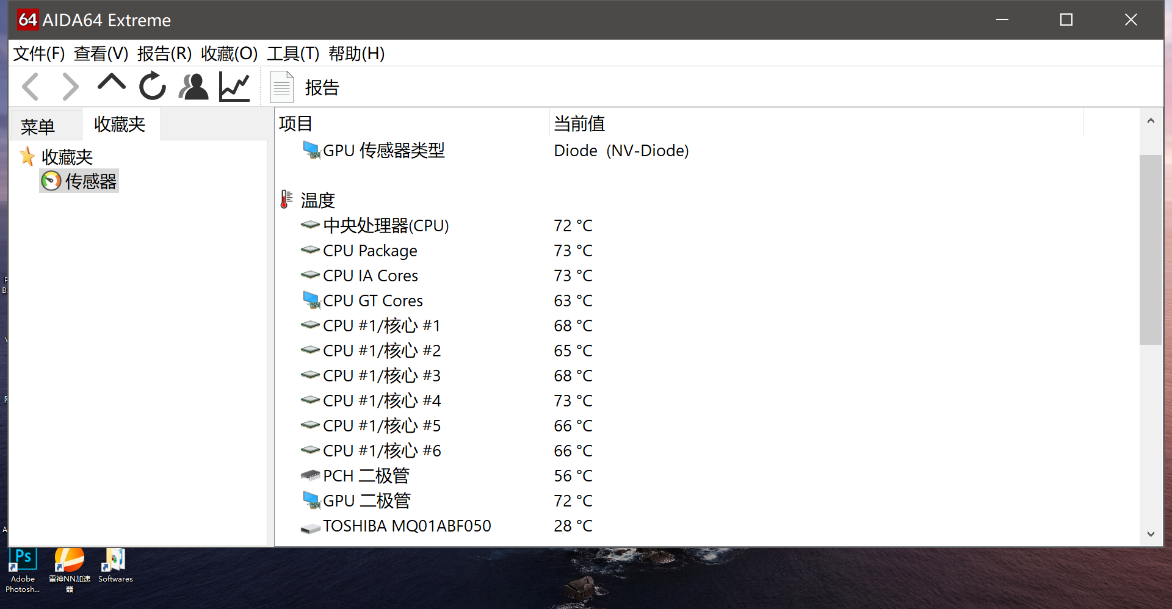The width and height of the screenshot is (1172, 609).
Task: Open the 收藏(O) menu
Action: click(230, 54)
